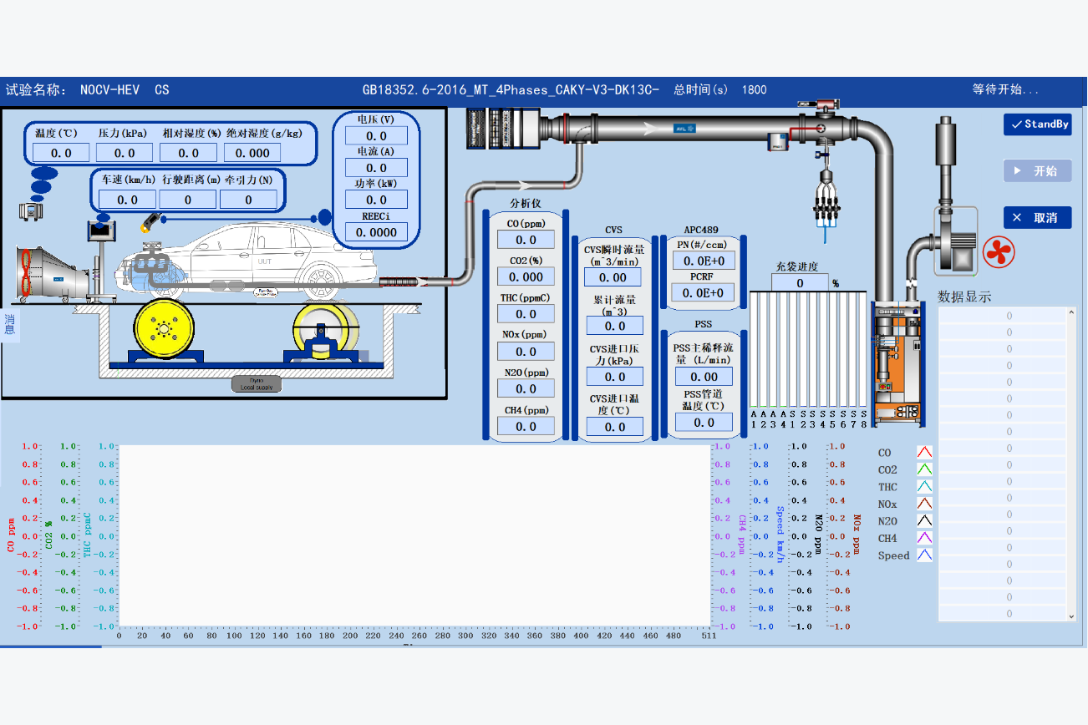Click the tunnel top valve actuator

click(818, 105)
